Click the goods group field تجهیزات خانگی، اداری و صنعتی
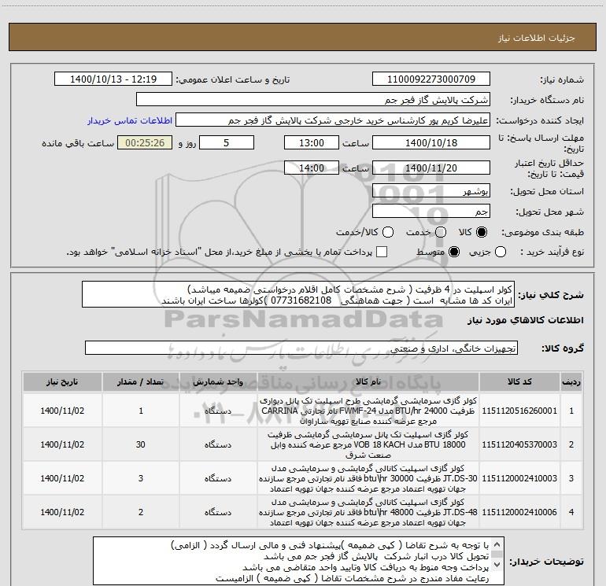This screenshot has width=606, height=586. pos(301,348)
